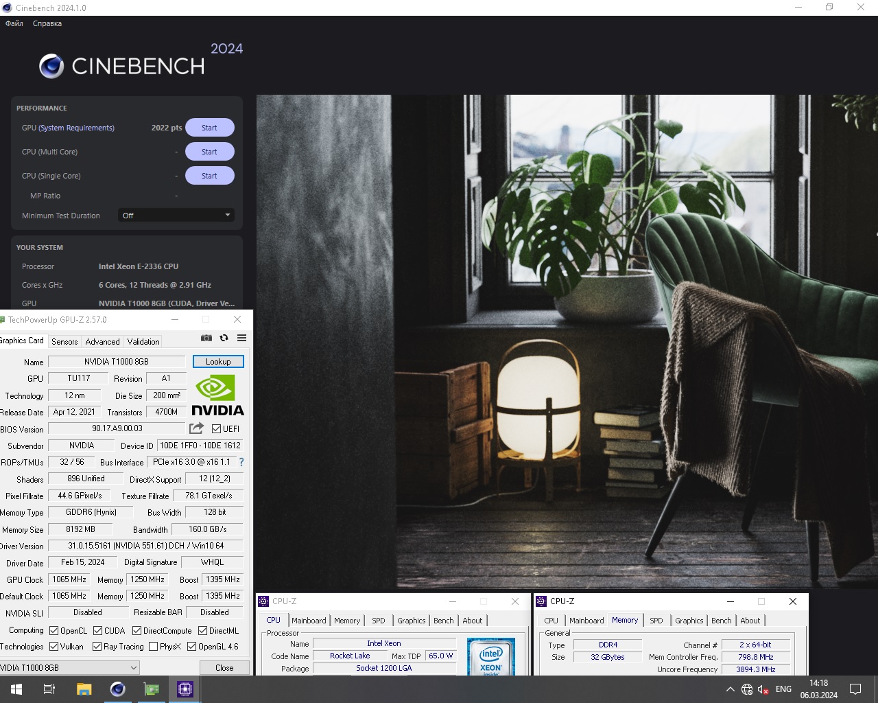Show hidden tray icons chevron
Viewport: 878px width, 703px height.
click(729, 689)
